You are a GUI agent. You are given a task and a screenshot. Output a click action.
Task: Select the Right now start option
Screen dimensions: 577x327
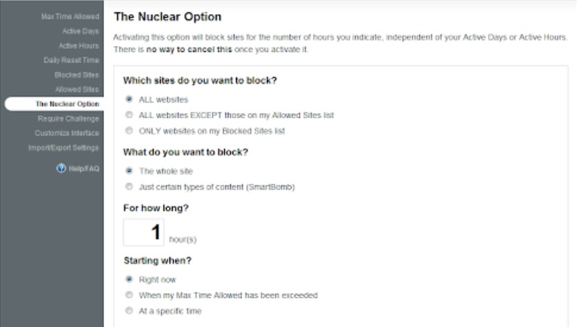click(129, 278)
